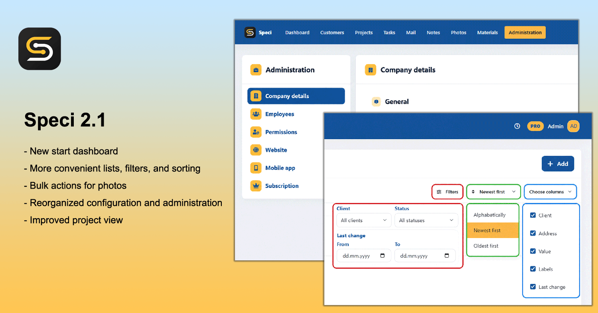
Task: Select Oldest first sort option
Action: 493,246
